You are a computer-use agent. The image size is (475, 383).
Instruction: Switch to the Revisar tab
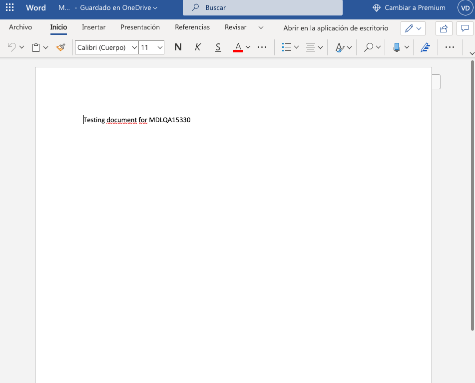point(235,27)
